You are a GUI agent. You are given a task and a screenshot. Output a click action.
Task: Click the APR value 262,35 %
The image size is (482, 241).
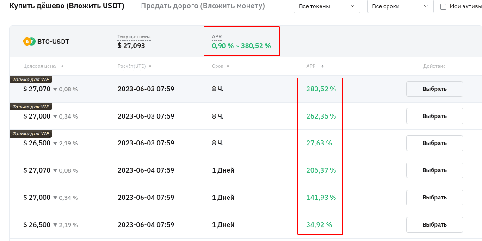(321, 116)
